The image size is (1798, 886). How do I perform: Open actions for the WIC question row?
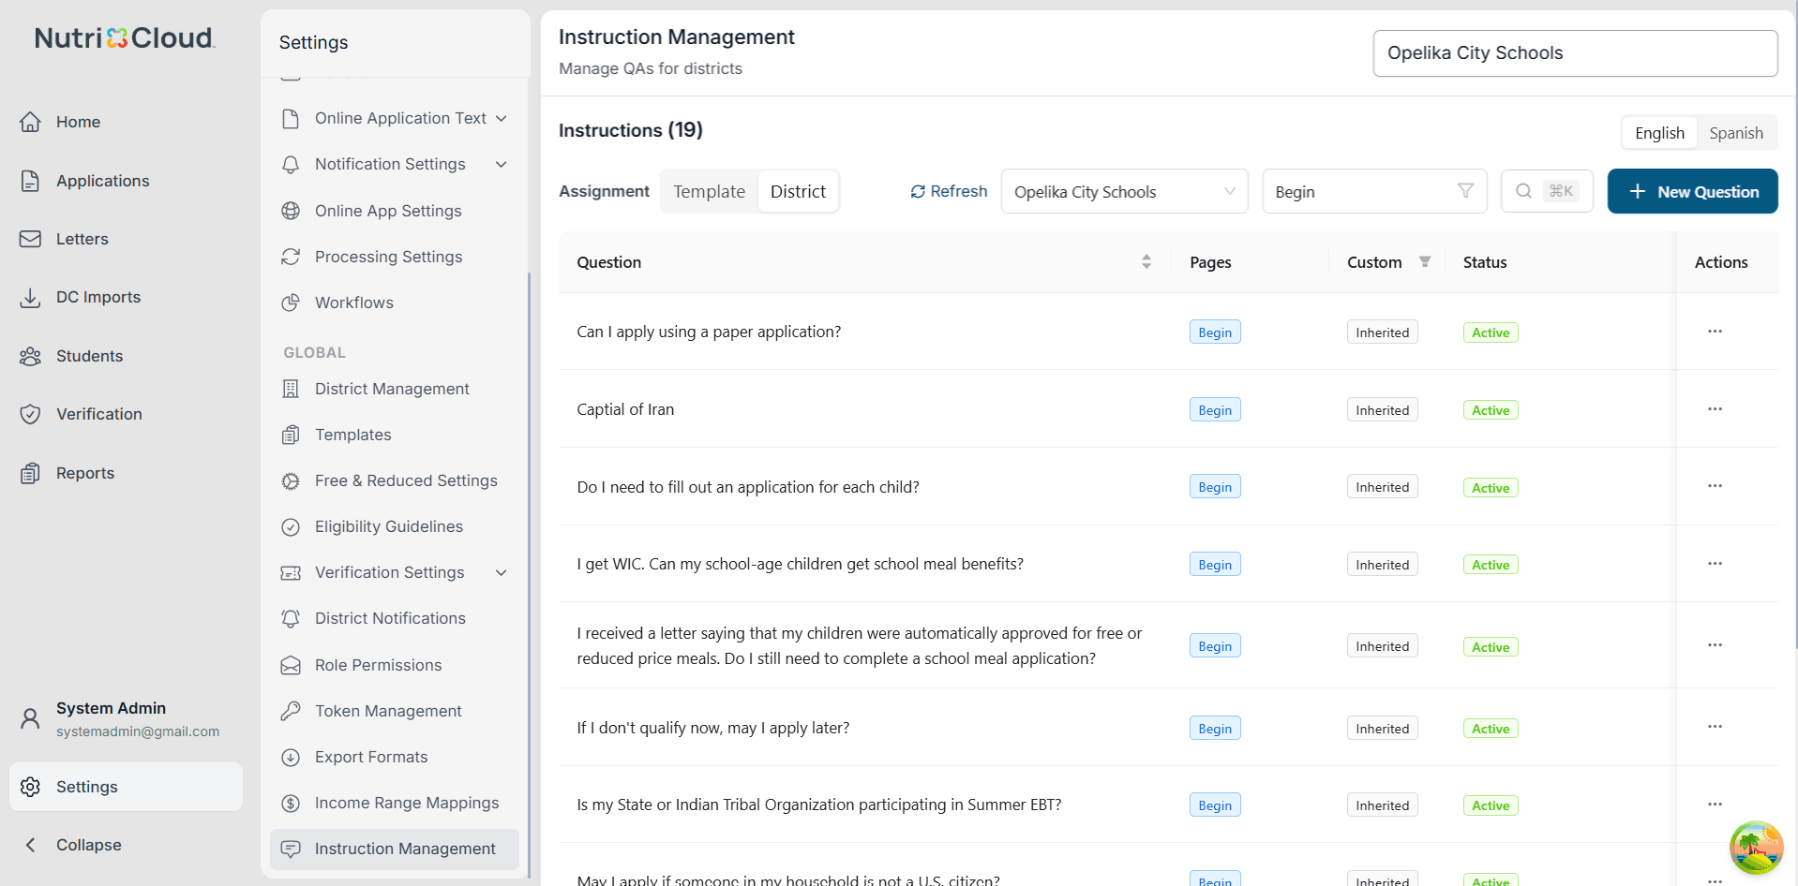(x=1715, y=564)
